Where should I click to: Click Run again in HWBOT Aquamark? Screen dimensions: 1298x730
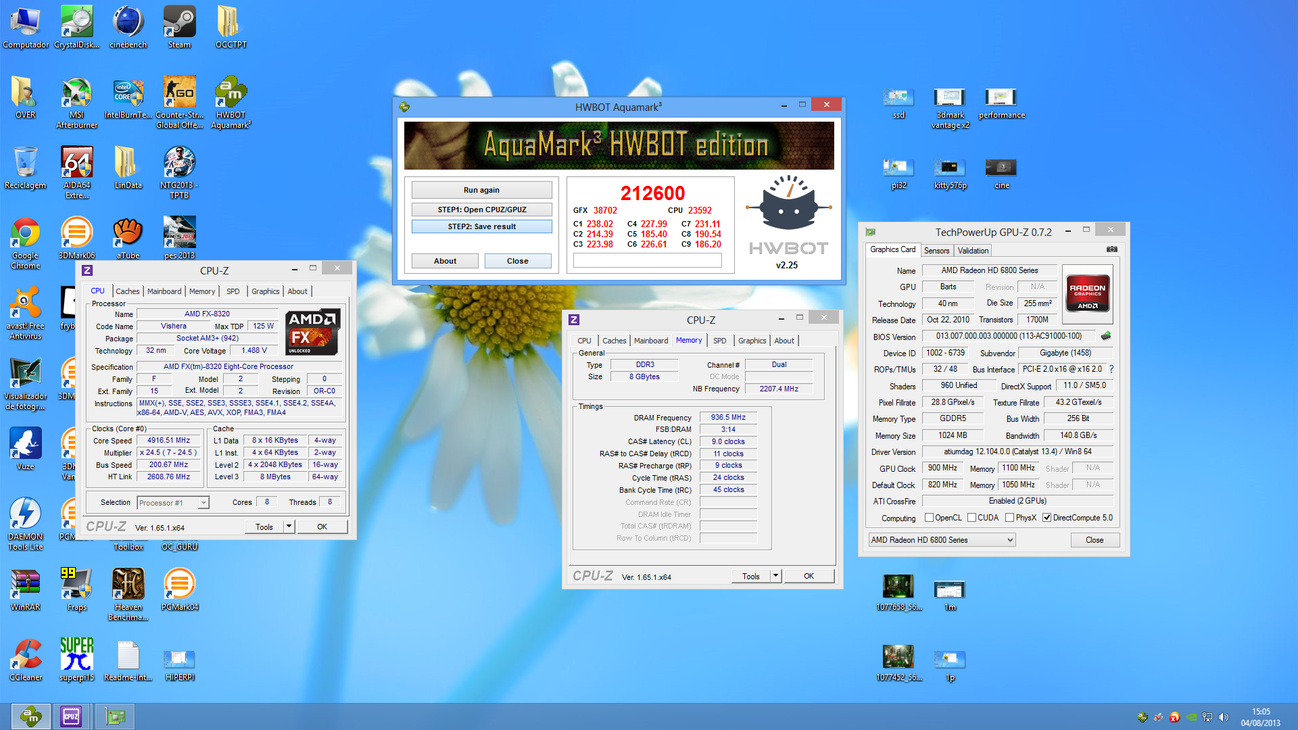[x=481, y=190]
